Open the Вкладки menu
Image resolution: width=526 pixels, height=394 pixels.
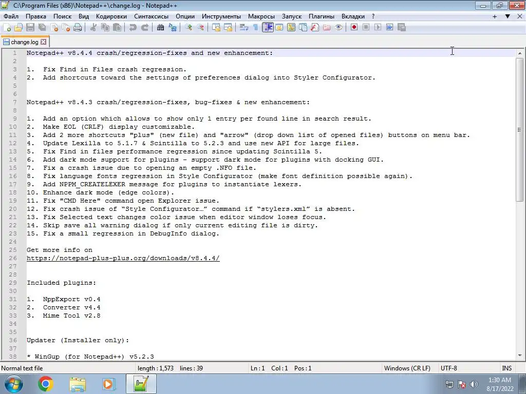tap(353, 16)
